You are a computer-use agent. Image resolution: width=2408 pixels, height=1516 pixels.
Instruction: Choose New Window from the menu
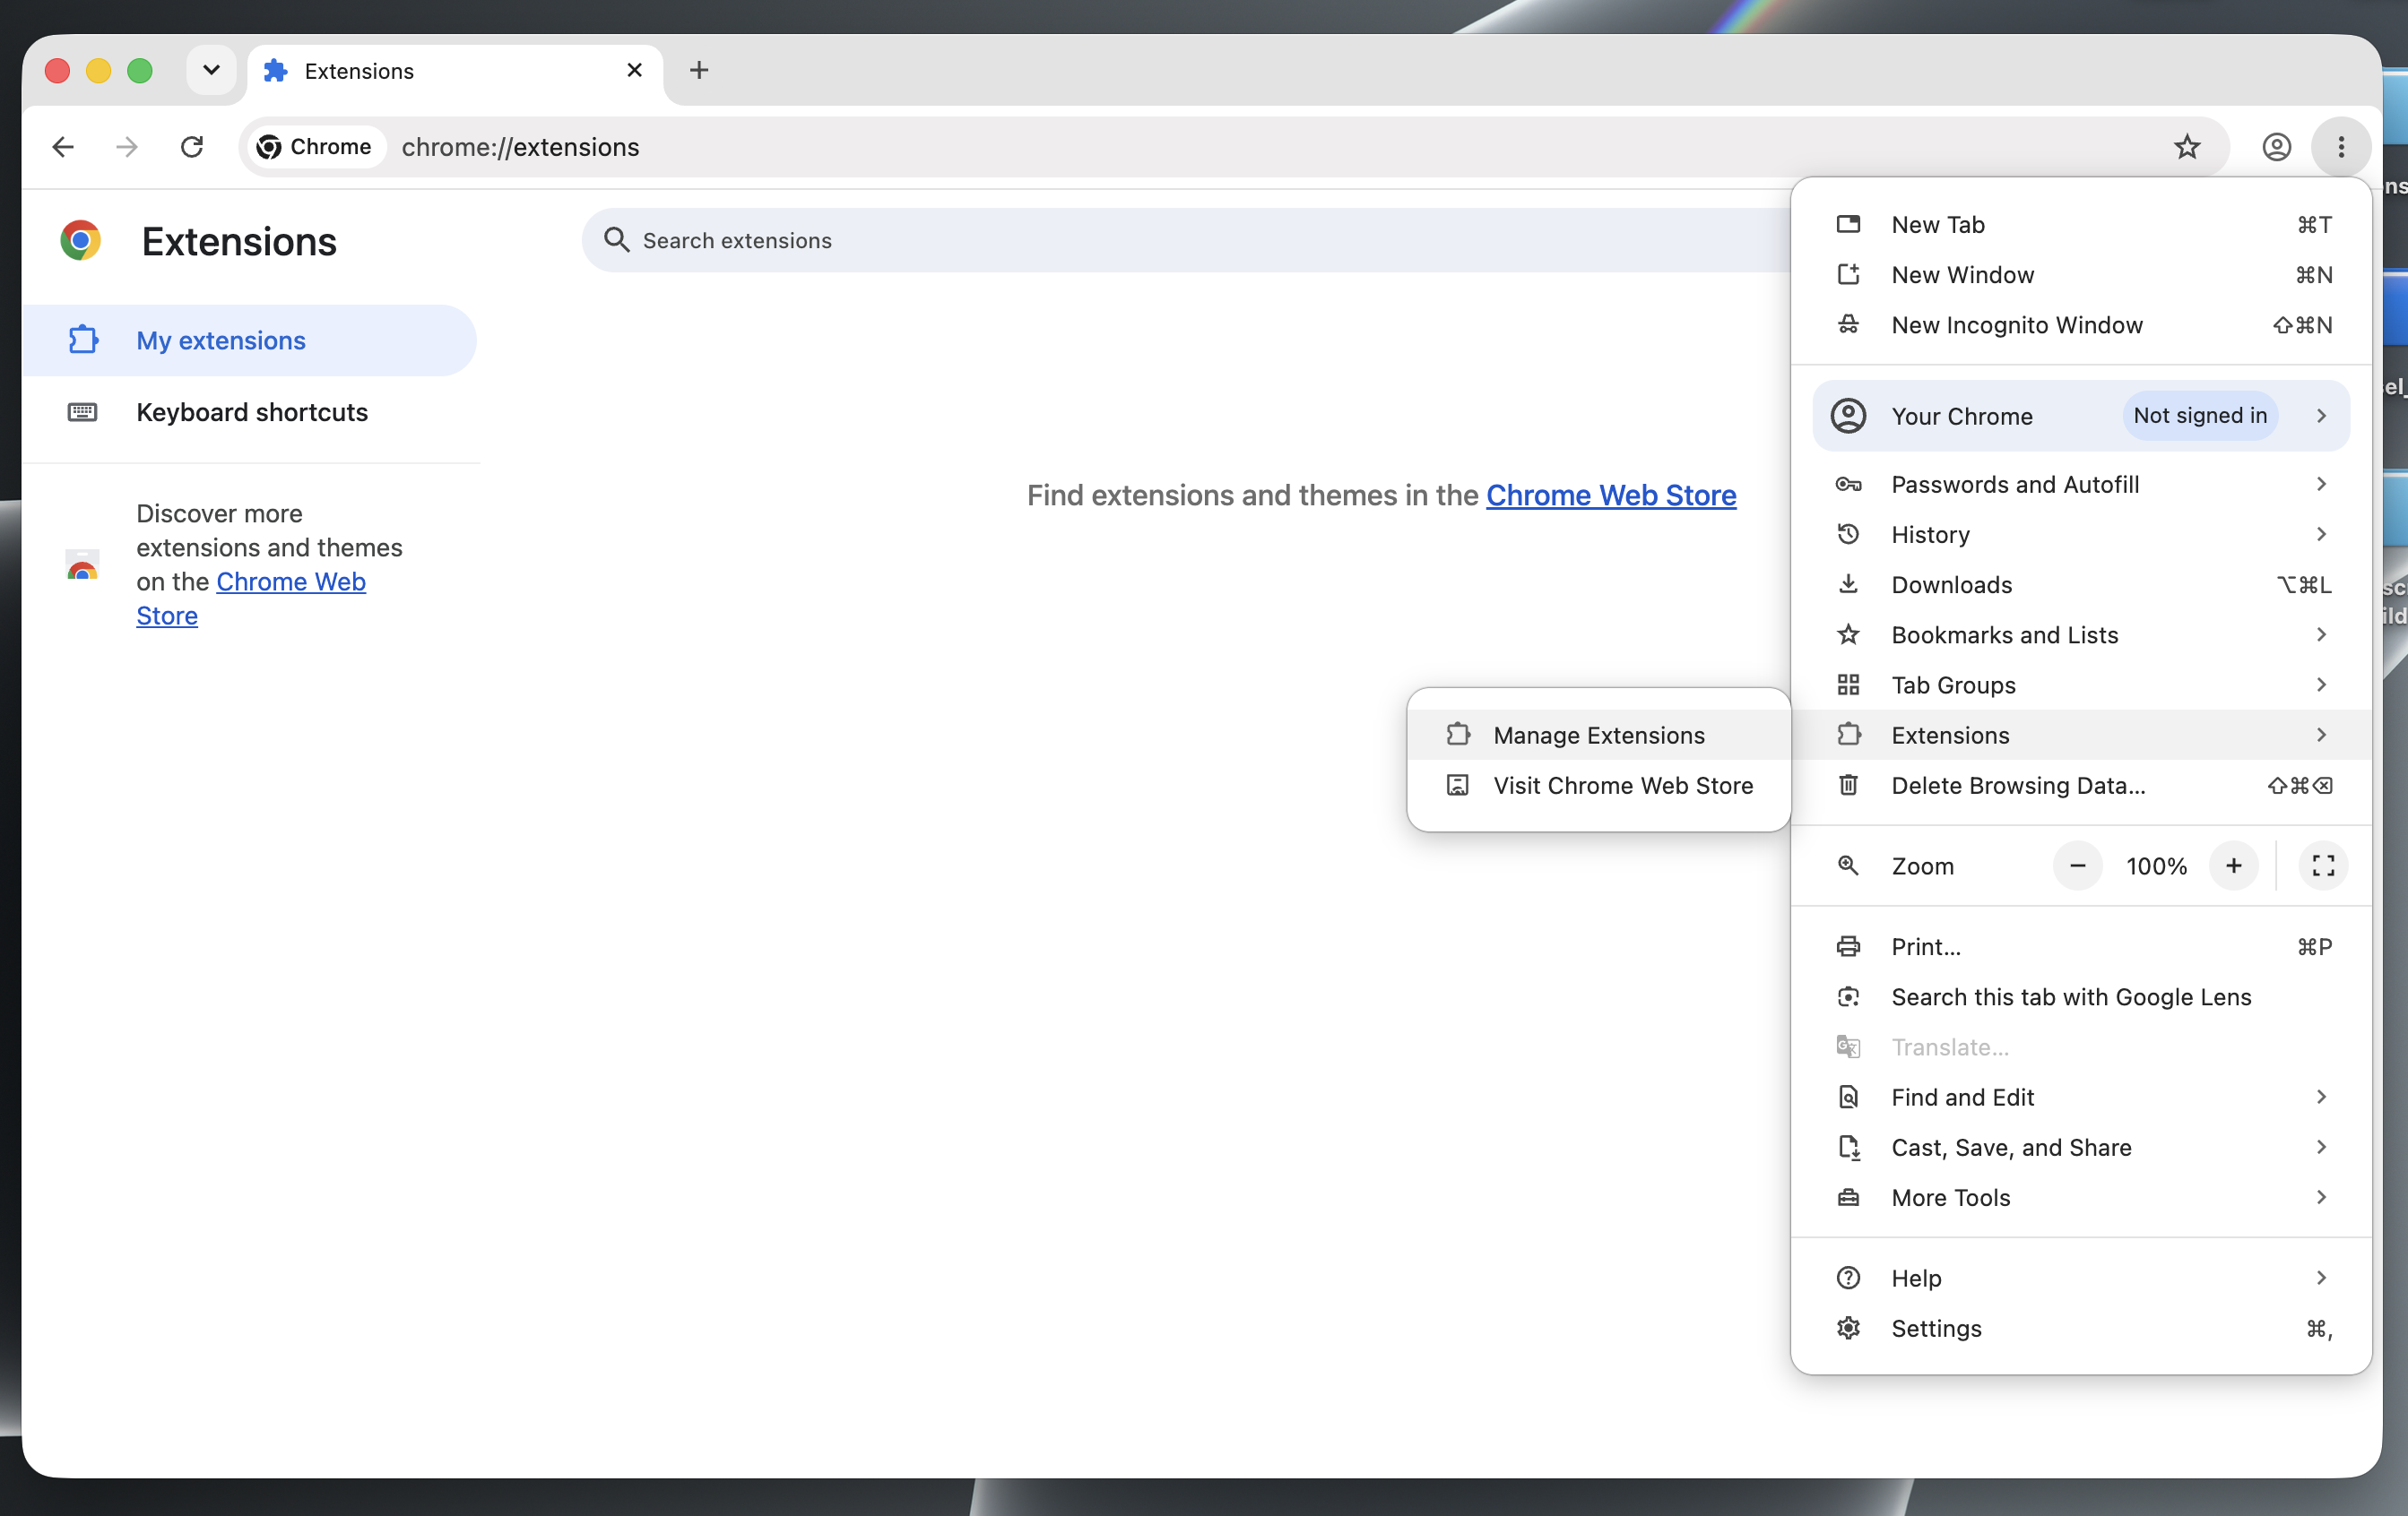(x=2080, y=274)
